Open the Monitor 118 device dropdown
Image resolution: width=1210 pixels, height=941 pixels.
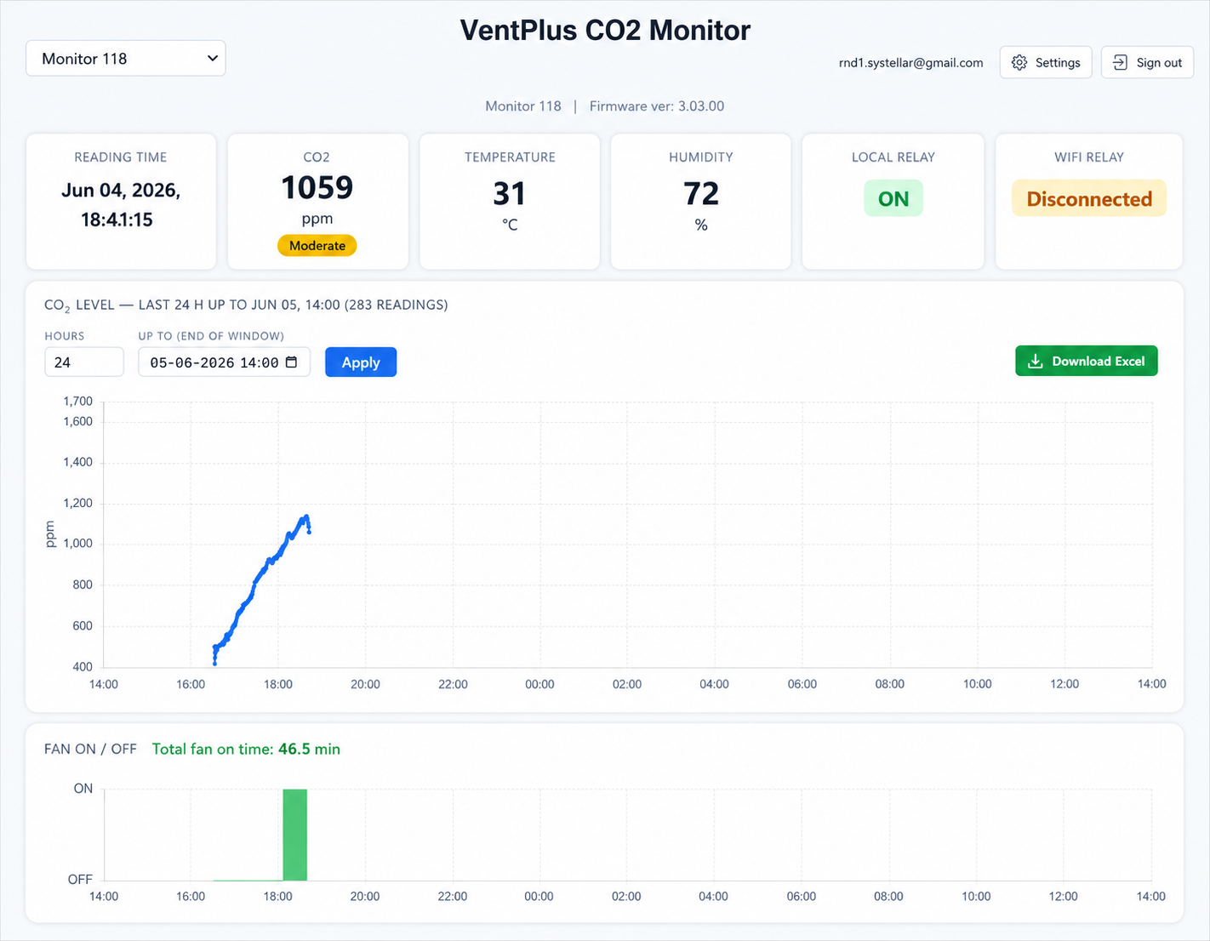(x=126, y=59)
